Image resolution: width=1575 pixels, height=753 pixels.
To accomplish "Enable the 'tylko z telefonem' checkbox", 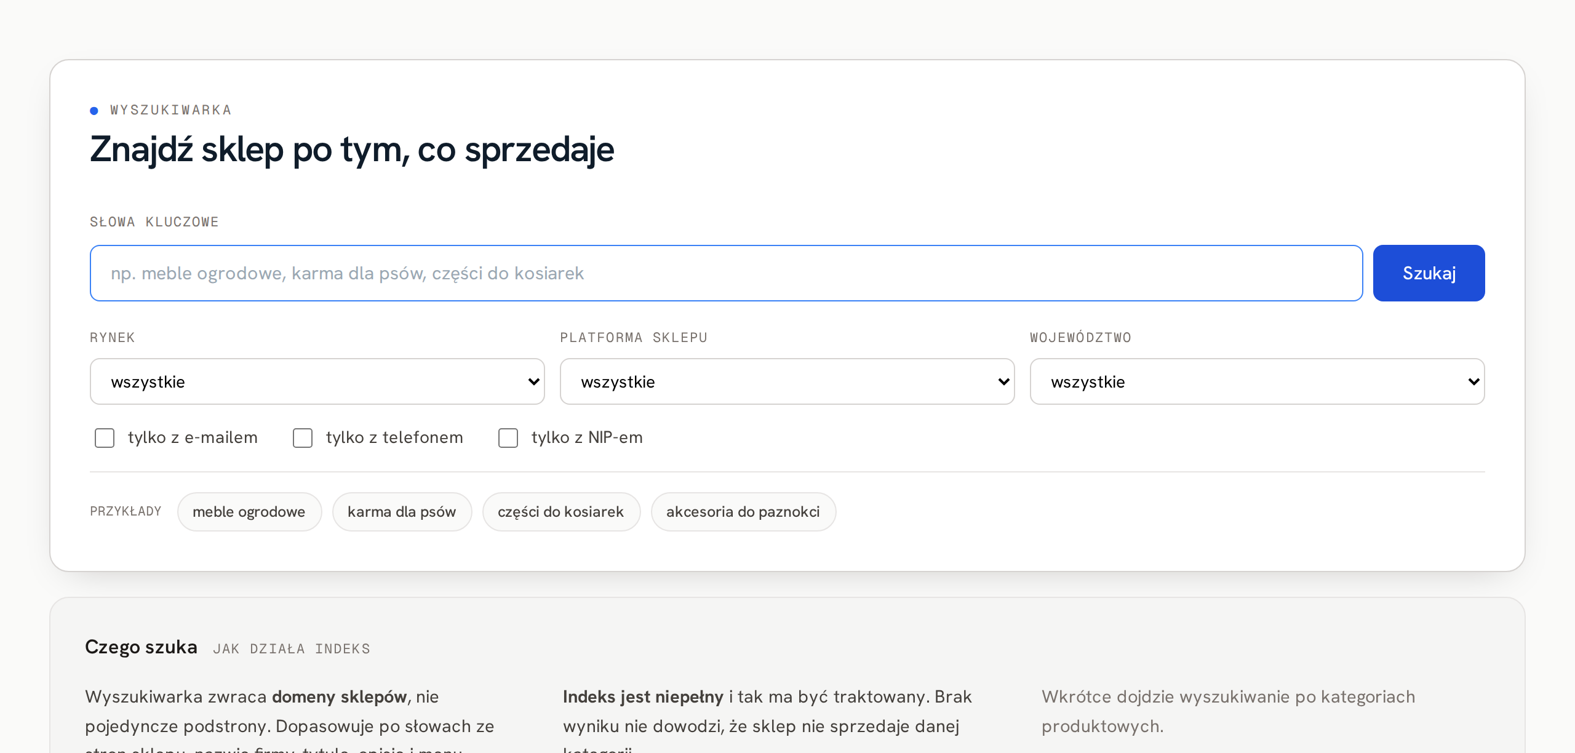I will tap(303, 438).
